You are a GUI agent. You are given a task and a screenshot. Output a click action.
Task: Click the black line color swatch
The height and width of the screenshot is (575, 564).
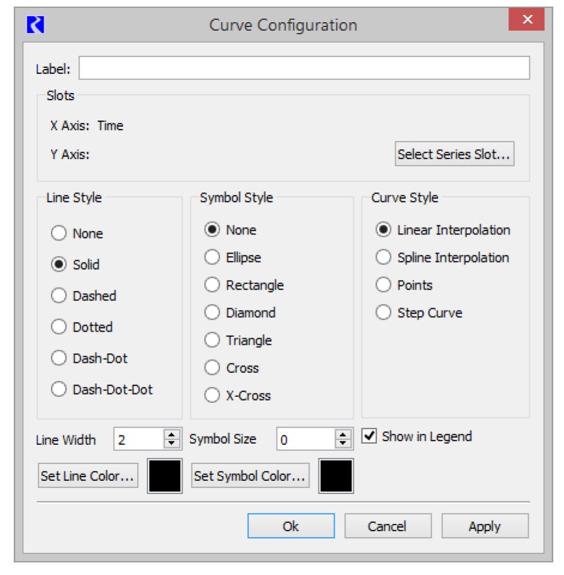coord(165,476)
